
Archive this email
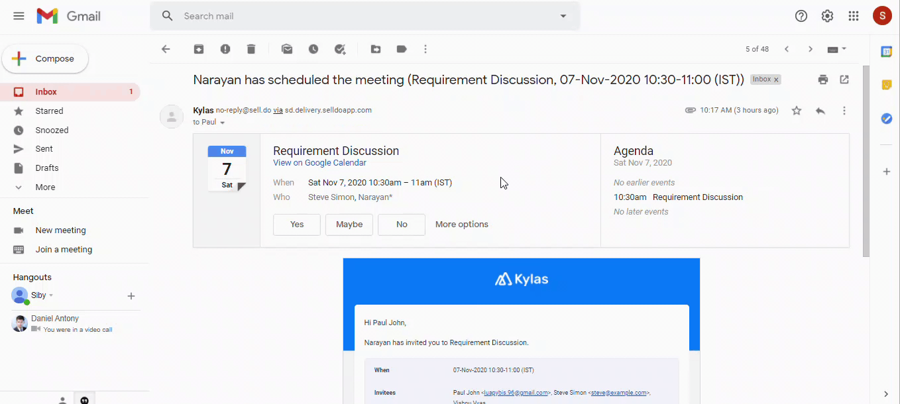pyautogui.click(x=199, y=49)
